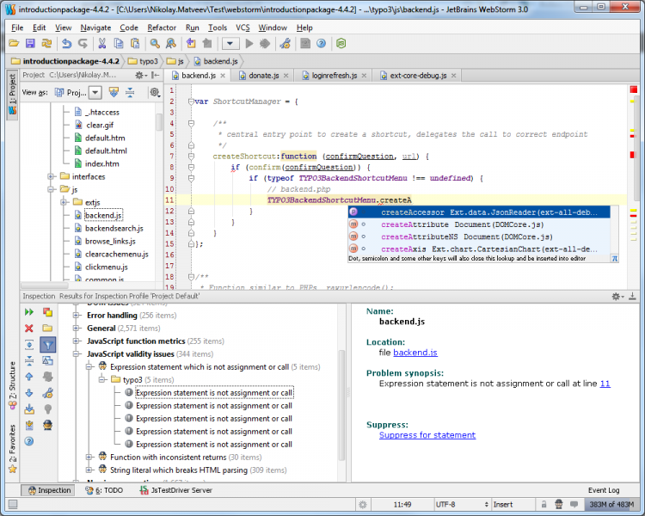Image resolution: width=645 pixels, height=516 pixels.
Task: Click the Redo arrow icon
Action: (x=83, y=43)
